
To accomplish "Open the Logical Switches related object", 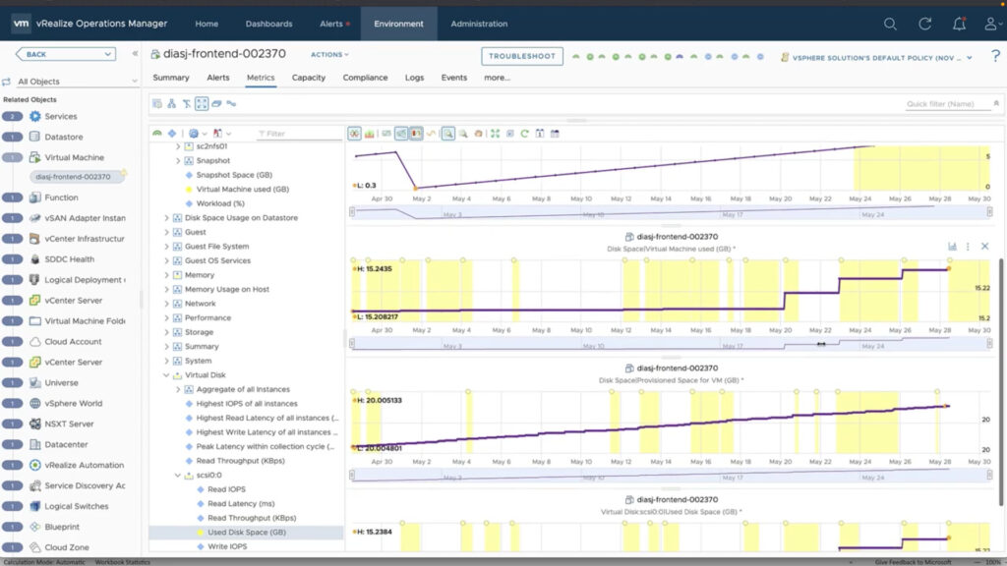I will click(x=76, y=506).
